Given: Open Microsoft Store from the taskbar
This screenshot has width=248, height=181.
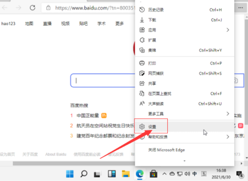Looking at the screenshot, I should coord(153,174).
